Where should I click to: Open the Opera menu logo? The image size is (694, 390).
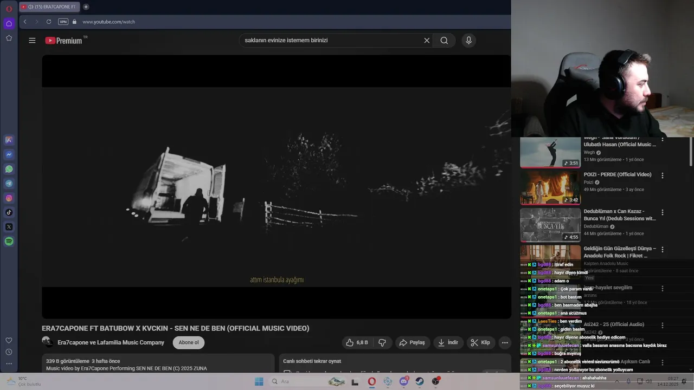point(9,9)
